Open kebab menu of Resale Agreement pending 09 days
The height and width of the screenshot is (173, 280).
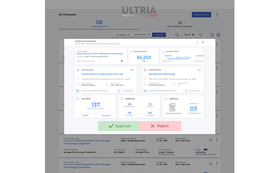click(x=217, y=139)
